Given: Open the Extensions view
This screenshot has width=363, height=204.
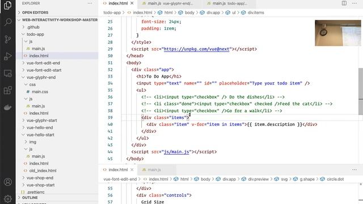Looking at the screenshot, I should pyautogui.click(x=7, y=91).
